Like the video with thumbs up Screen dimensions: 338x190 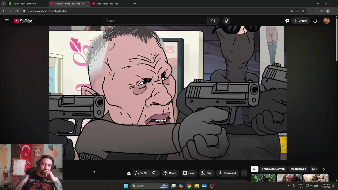click(141, 173)
